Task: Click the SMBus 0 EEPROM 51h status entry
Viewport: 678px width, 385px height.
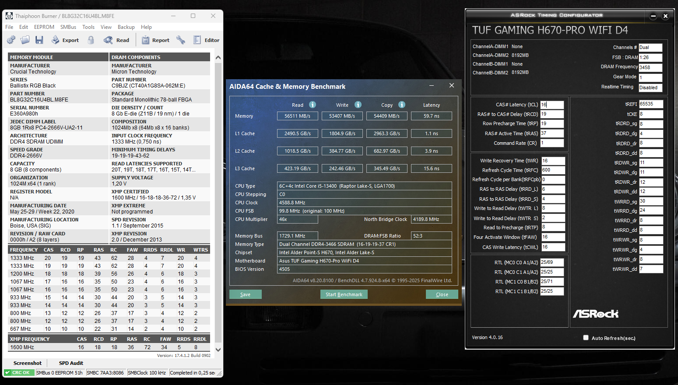Action: tap(60, 373)
